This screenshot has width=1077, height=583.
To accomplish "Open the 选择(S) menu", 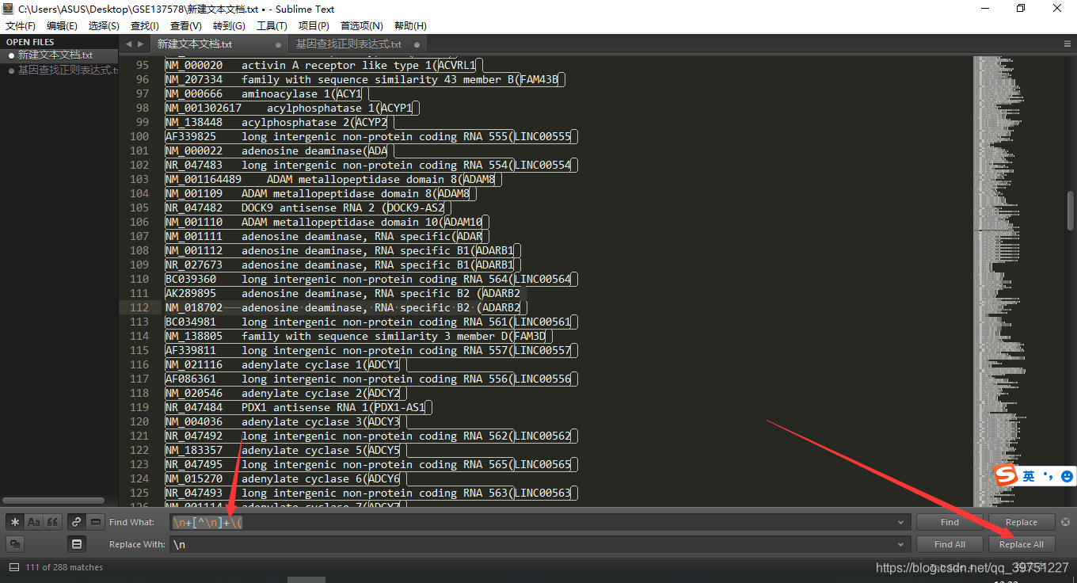I will tap(104, 26).
